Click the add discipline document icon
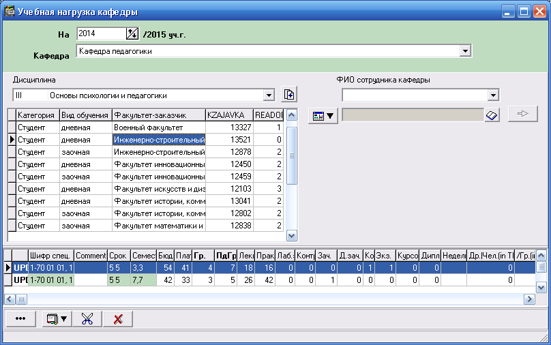 pos(289,95)
